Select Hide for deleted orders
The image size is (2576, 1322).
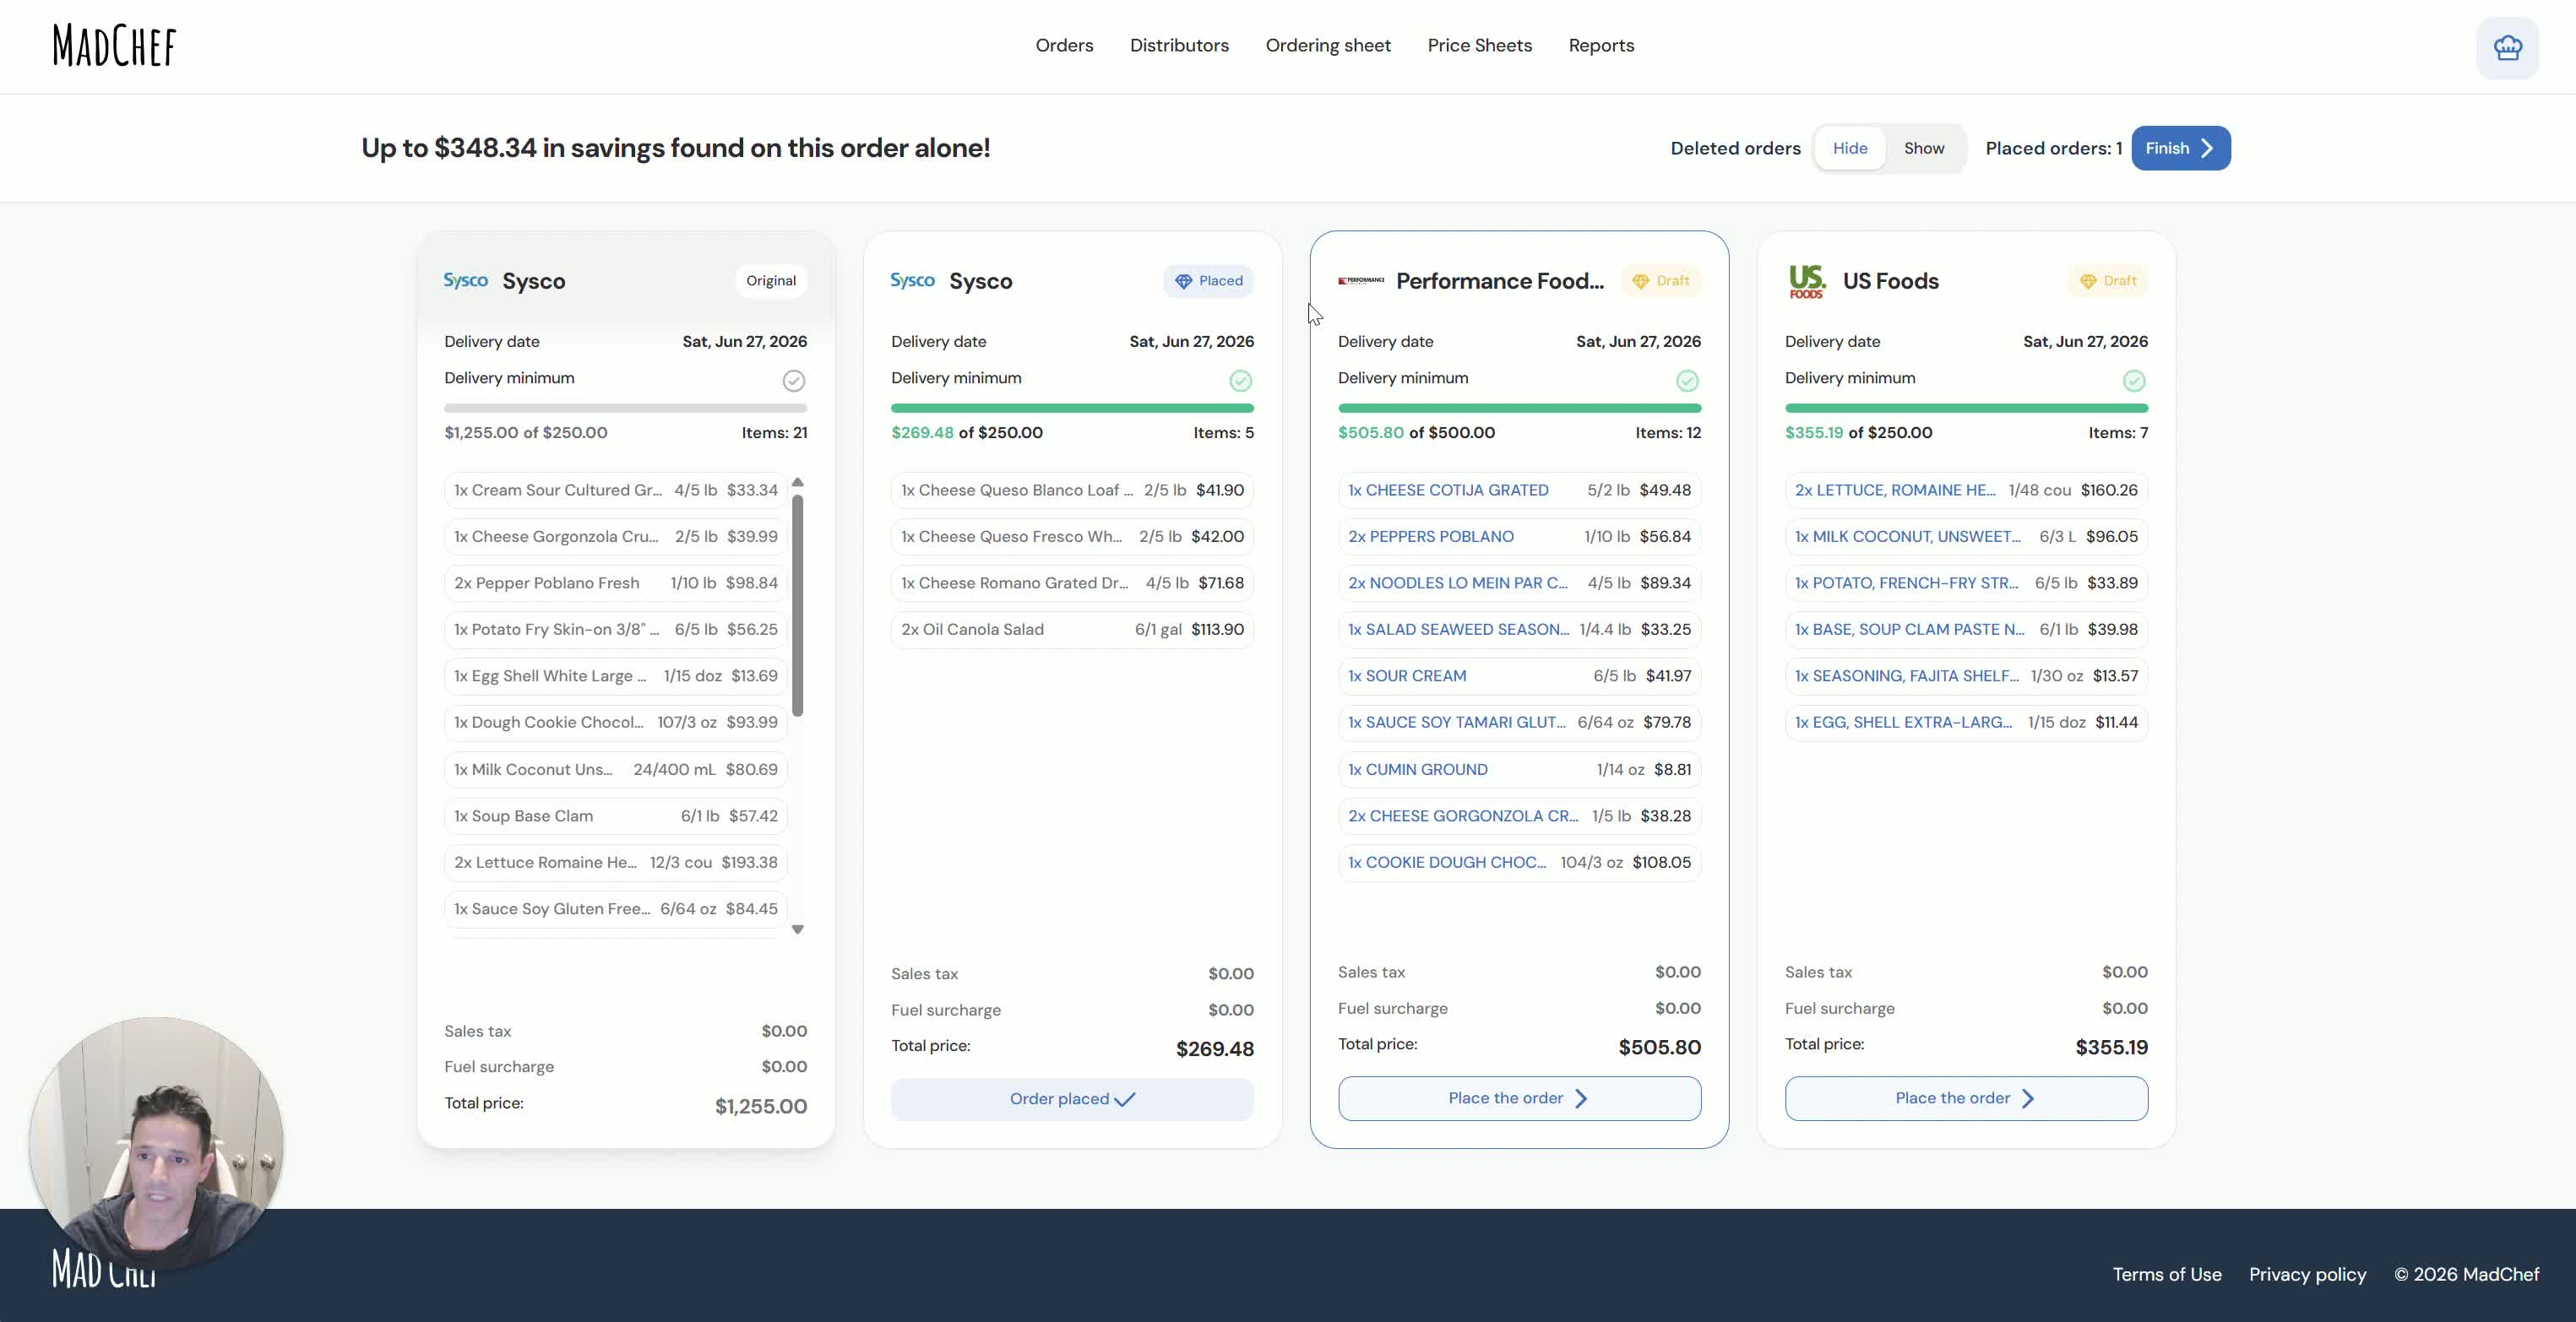tap(1850, 148)
